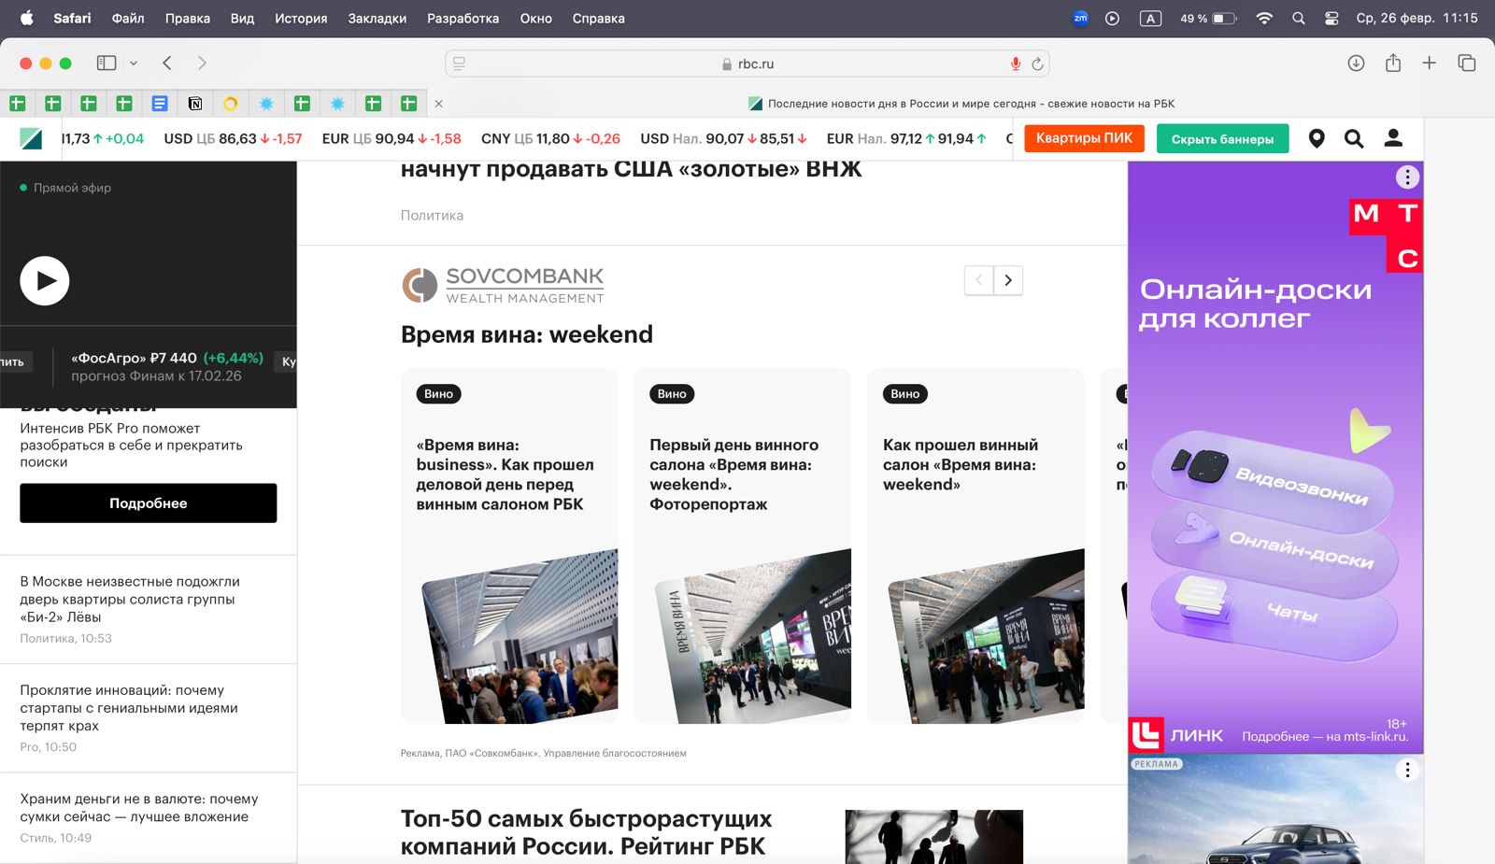Open the Apple menu
1495x864 pixels.
[x=27, y=18]
